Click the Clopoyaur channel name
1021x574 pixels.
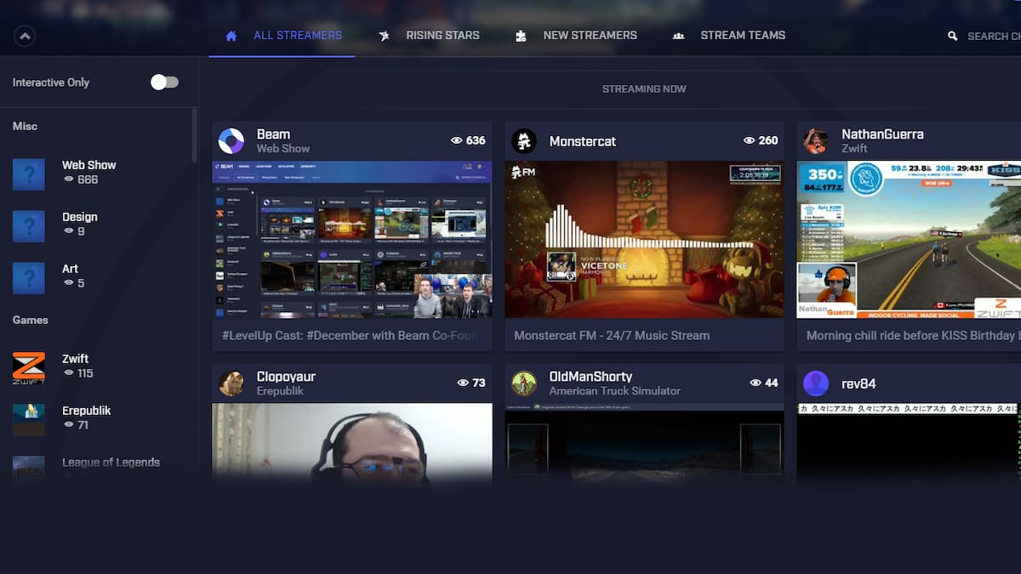(287, 377)
